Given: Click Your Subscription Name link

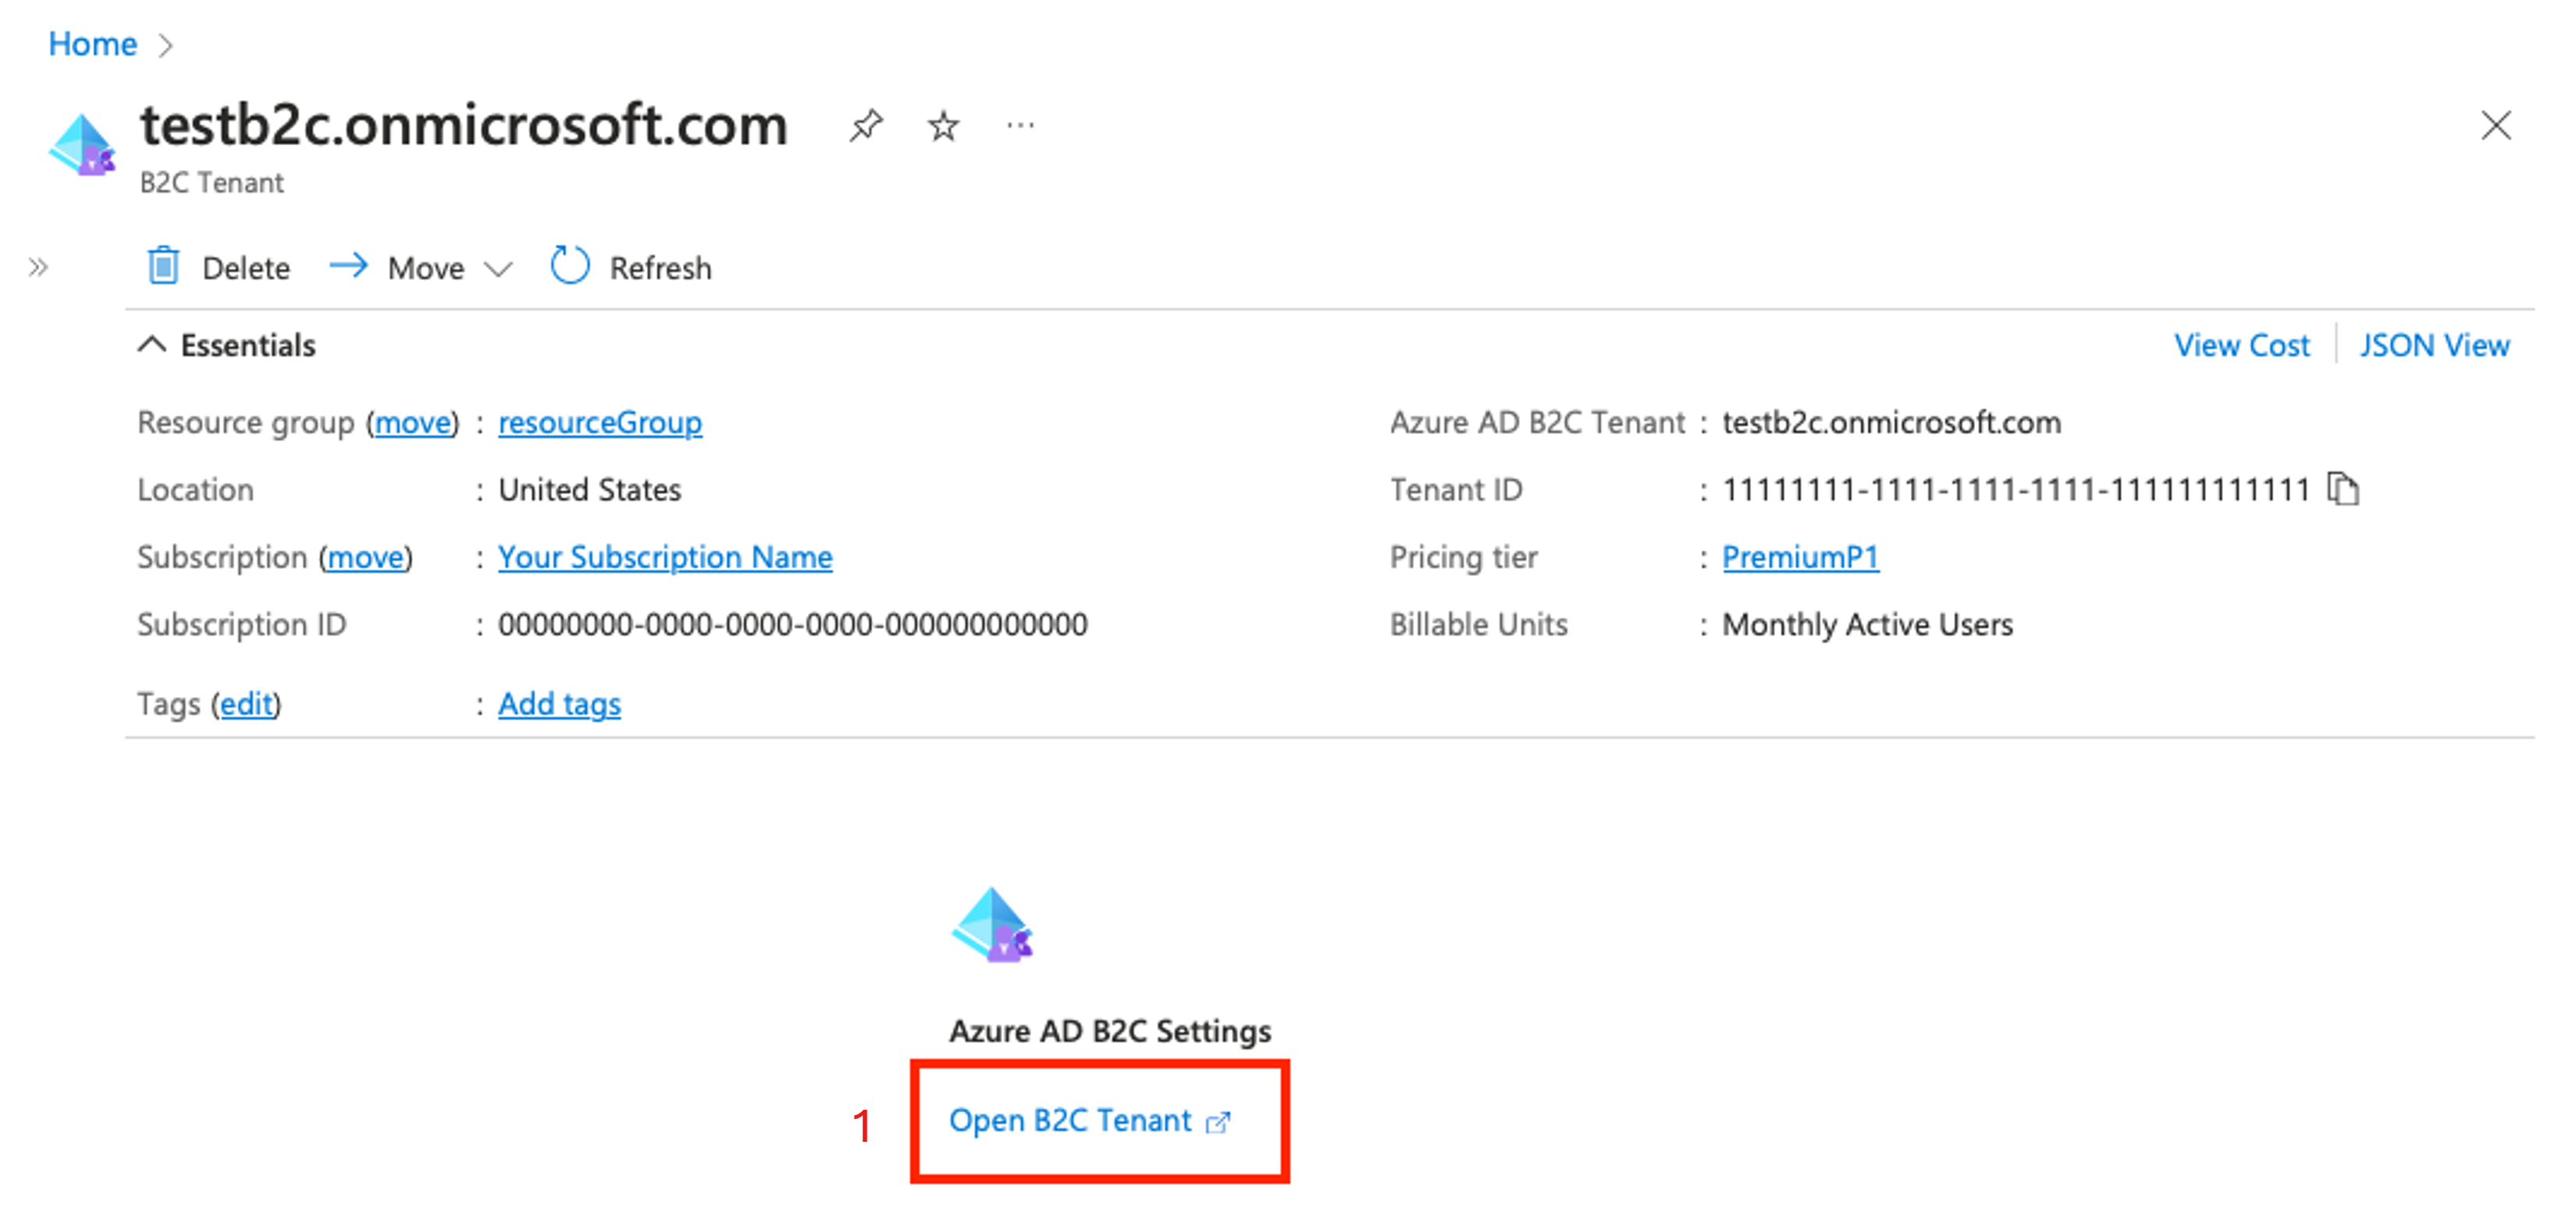Looking at the screenshot, I should tap(639, 556).
